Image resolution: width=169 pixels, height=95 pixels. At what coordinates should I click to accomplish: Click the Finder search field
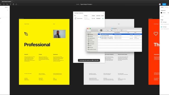tap(132, 30)
